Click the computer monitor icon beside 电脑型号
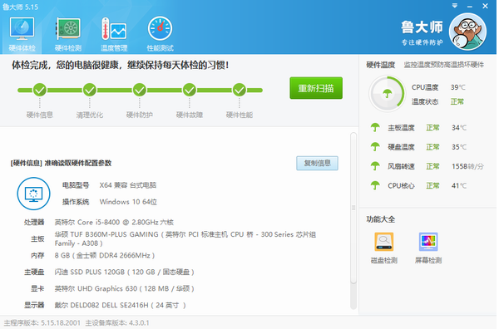 point(33,194)
